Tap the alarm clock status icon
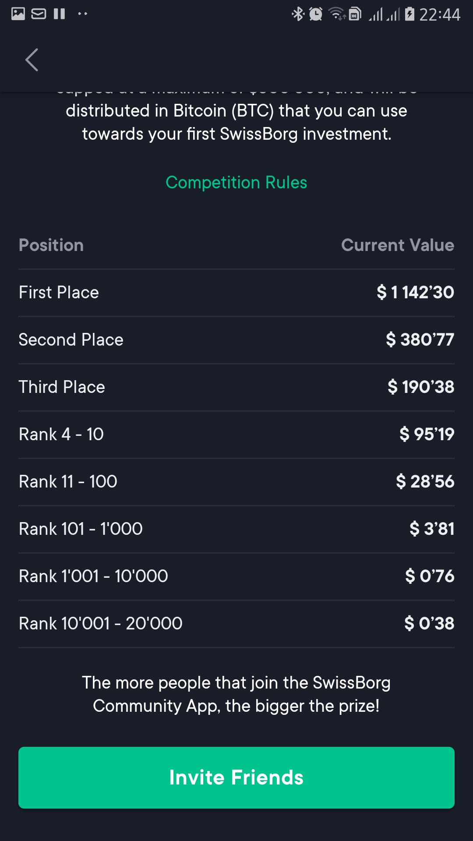 point(316,14)
